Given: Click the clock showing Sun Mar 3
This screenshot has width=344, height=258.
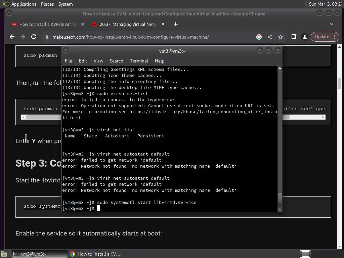Looking at the screenshot, I should point(325,4).
